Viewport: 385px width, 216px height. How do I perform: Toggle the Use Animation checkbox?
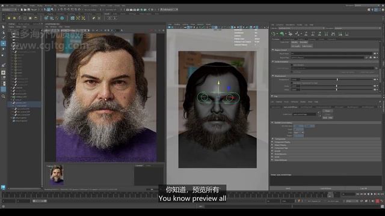[x=292, y=65]
